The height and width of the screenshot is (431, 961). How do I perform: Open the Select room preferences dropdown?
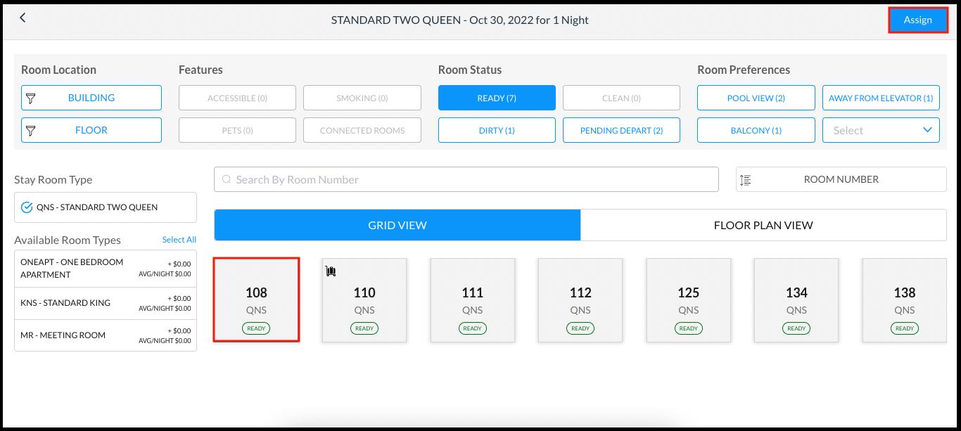pyautogui.click(x=881, y=131)
